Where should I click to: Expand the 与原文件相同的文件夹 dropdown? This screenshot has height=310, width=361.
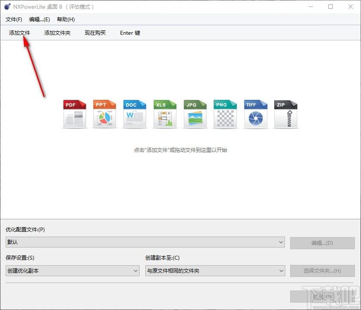215,270
